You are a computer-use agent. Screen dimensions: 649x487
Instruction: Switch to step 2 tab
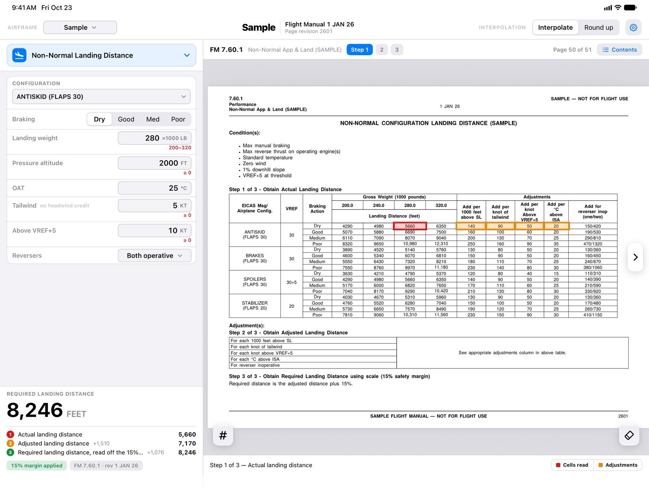pyautogui.click(x=381, y=50)
